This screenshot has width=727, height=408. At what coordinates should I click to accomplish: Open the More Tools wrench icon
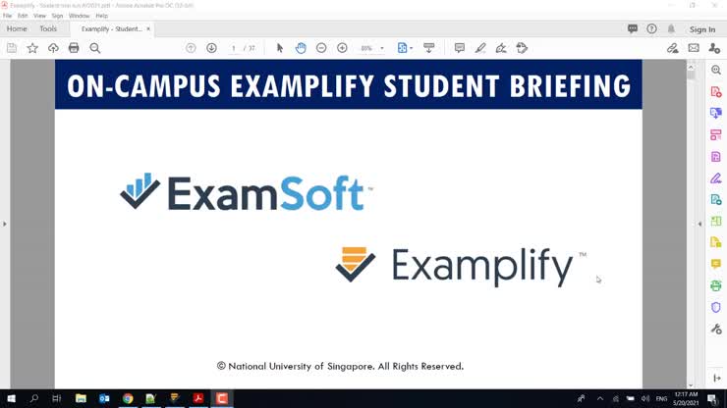coord(716,329)
